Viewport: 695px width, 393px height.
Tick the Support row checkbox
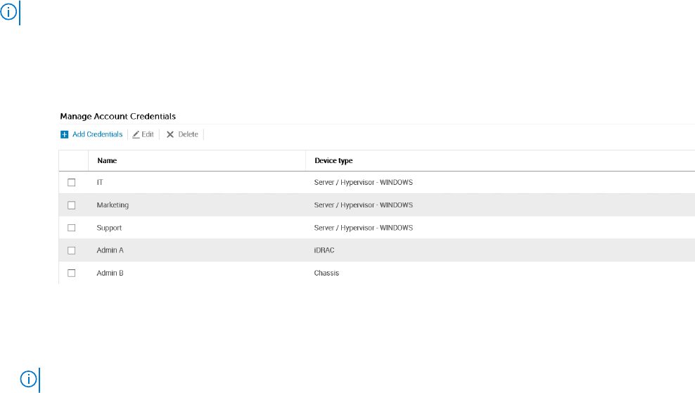(x=71, y=228)
